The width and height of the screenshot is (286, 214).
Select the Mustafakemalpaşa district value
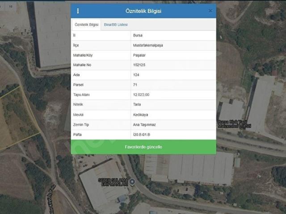pos(148,45)
